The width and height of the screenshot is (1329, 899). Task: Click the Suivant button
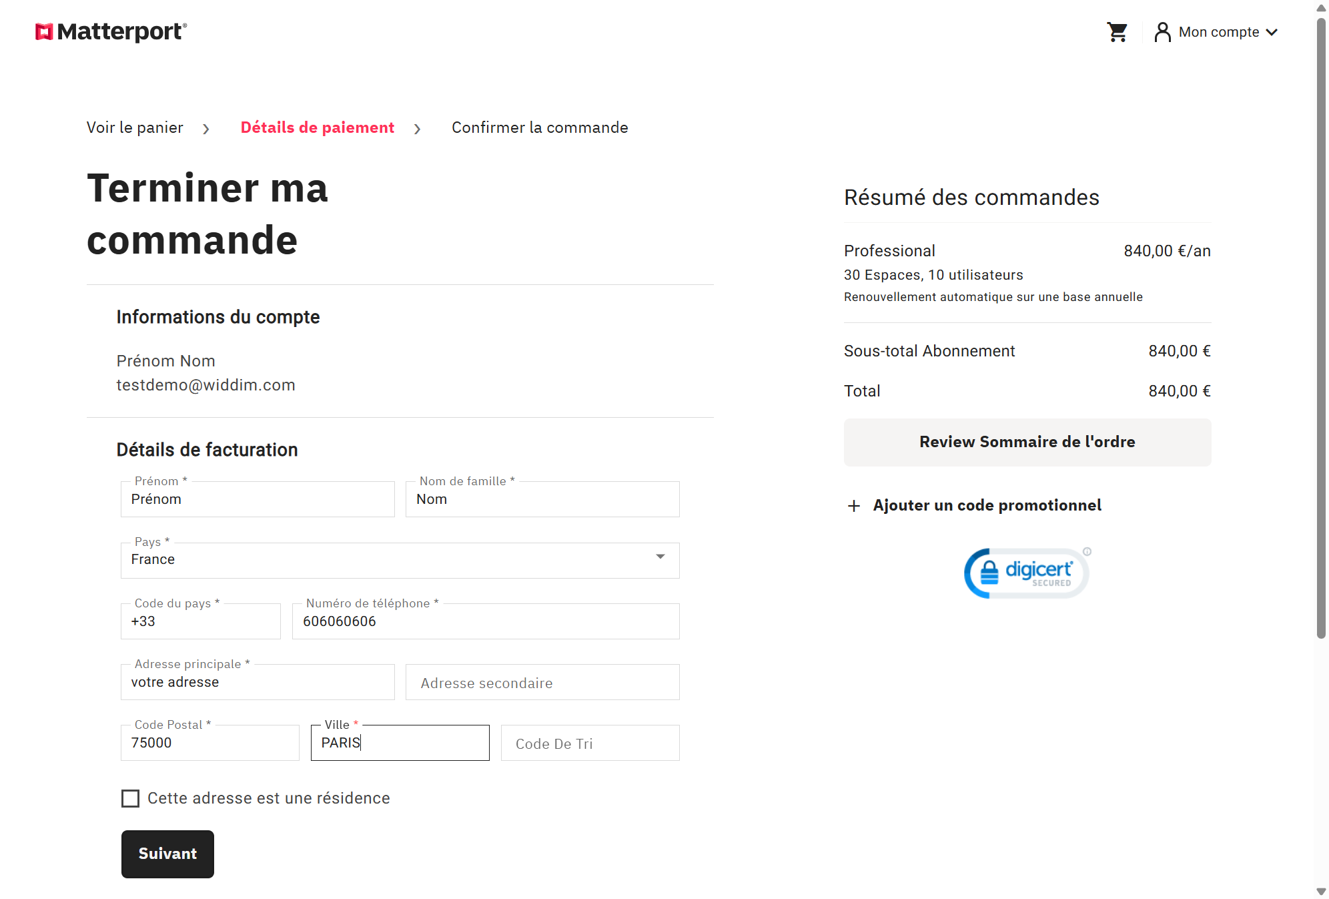click(167, 854)
